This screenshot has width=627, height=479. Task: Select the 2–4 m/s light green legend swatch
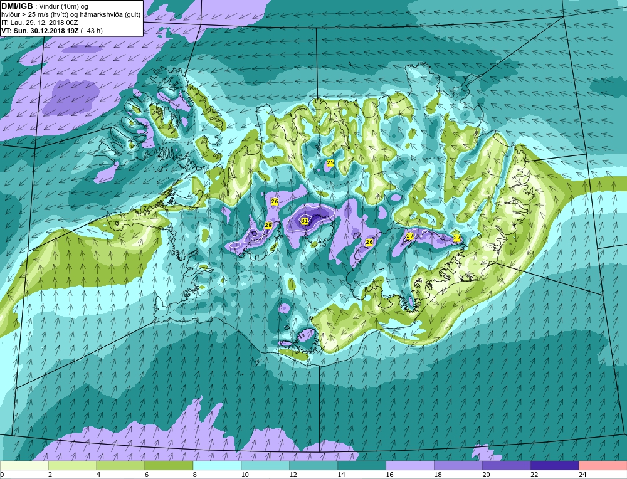click(x=72, y=466)
